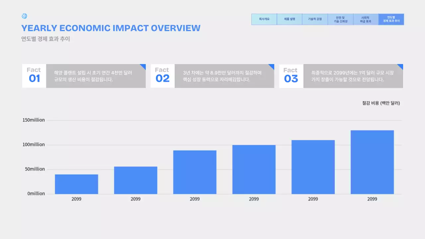The width and height of the screenshot is (425, 239).
Task: Select the Fact 01 description text
Action: (x=93, y=76)
